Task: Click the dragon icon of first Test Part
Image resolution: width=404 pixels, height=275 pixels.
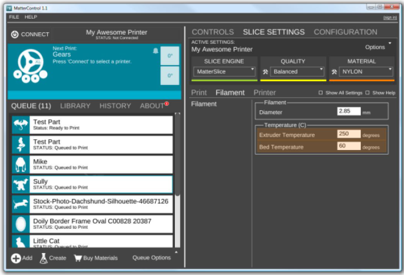Action: pyautogui.click(x=21, y=125)
